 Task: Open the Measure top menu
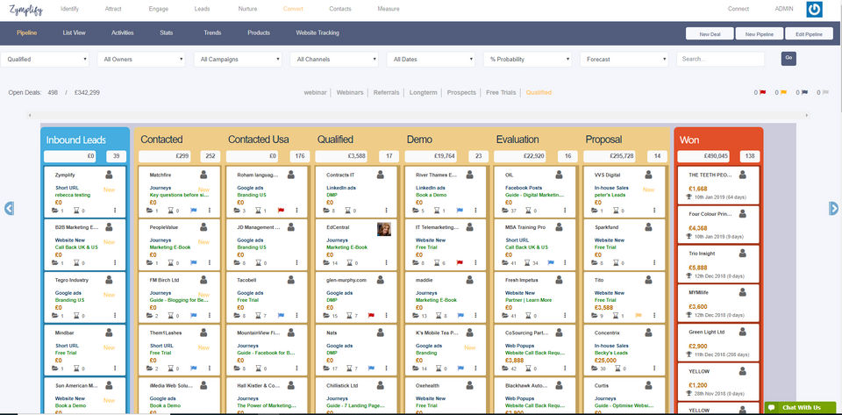(389, 9)
